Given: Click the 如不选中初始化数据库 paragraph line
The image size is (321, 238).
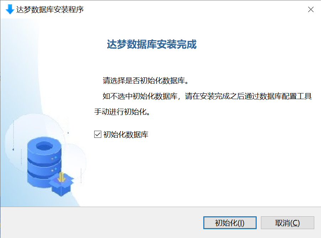Looking at the screenshot, I should pos(207,96).
